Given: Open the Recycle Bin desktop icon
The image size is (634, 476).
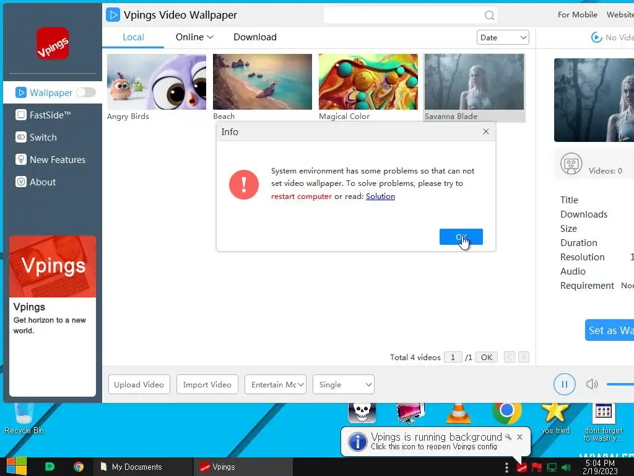Looking at the screenshot, I should coord(24,418).
